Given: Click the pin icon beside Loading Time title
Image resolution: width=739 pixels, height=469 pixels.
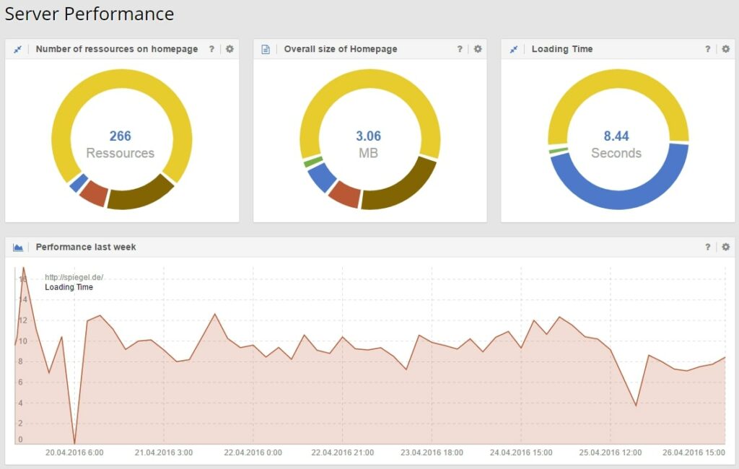Looking at the screenshot, I should click(x=514, y=49).
